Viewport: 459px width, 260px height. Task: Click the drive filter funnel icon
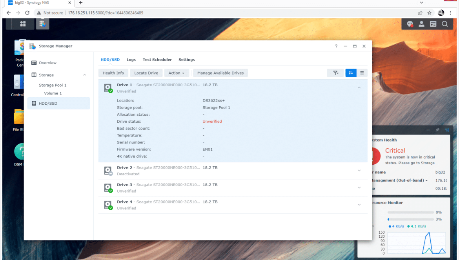click(x=335, y=73)
